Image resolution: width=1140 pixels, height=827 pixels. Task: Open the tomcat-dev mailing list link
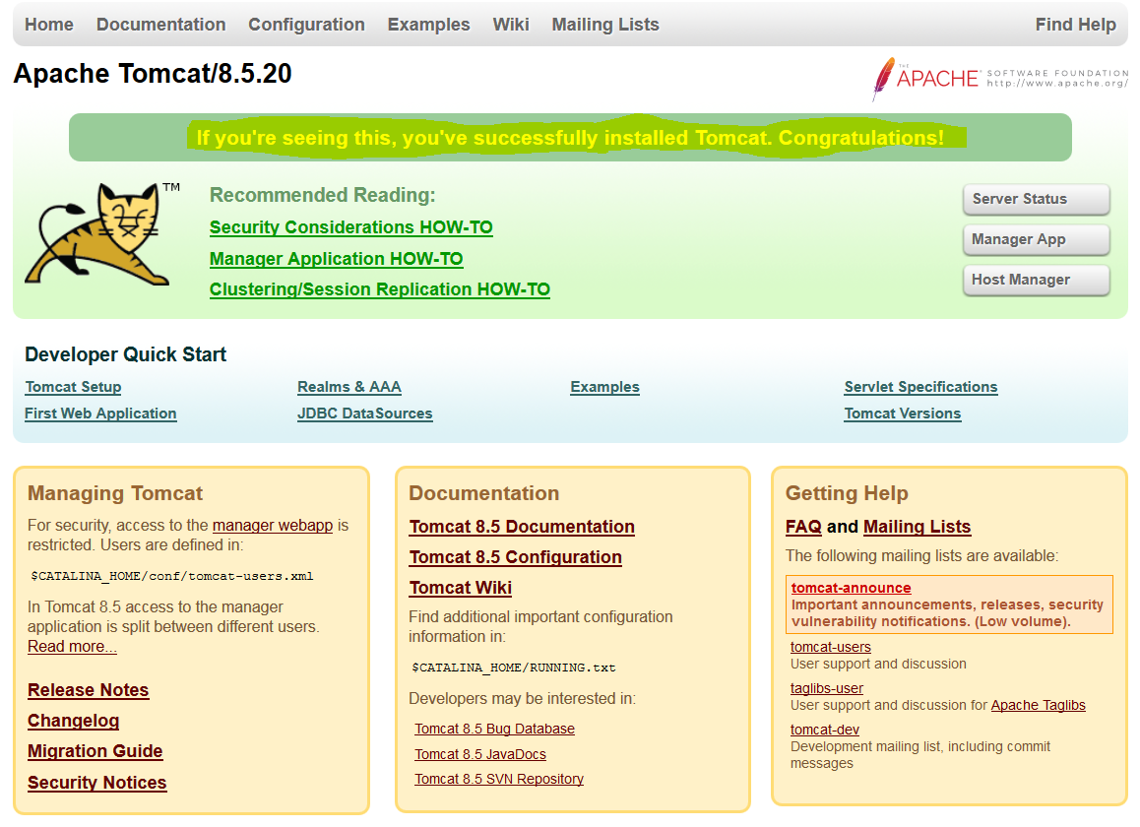824,730
